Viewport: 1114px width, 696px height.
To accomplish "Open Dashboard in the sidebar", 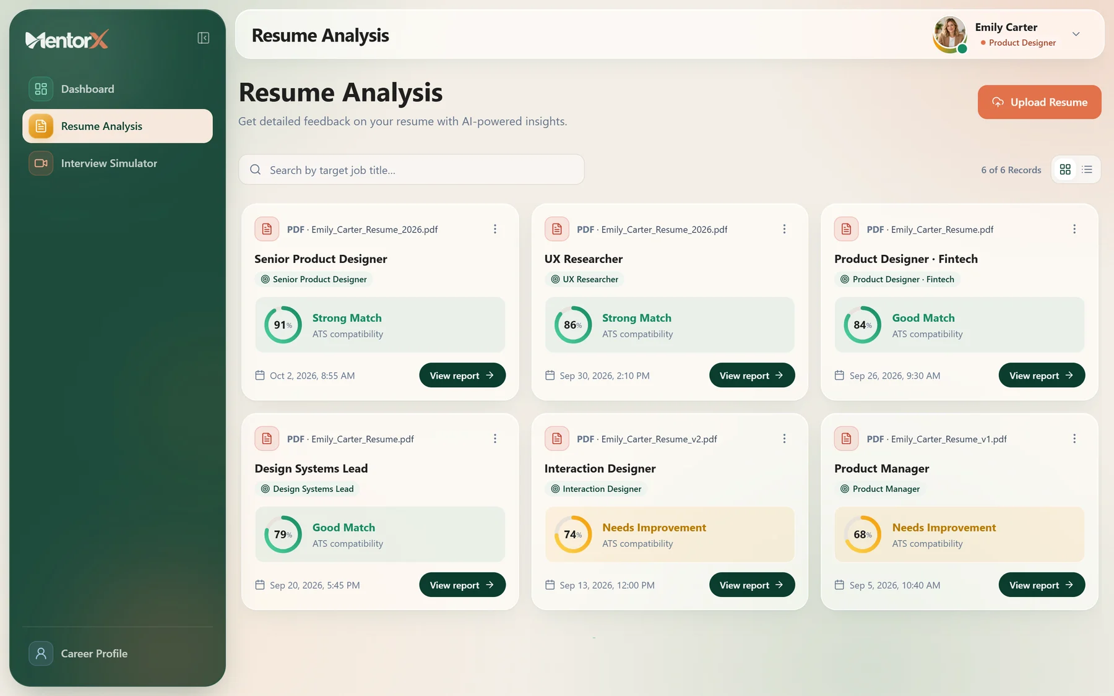I will pyautogui.click(x=118, y=89).
